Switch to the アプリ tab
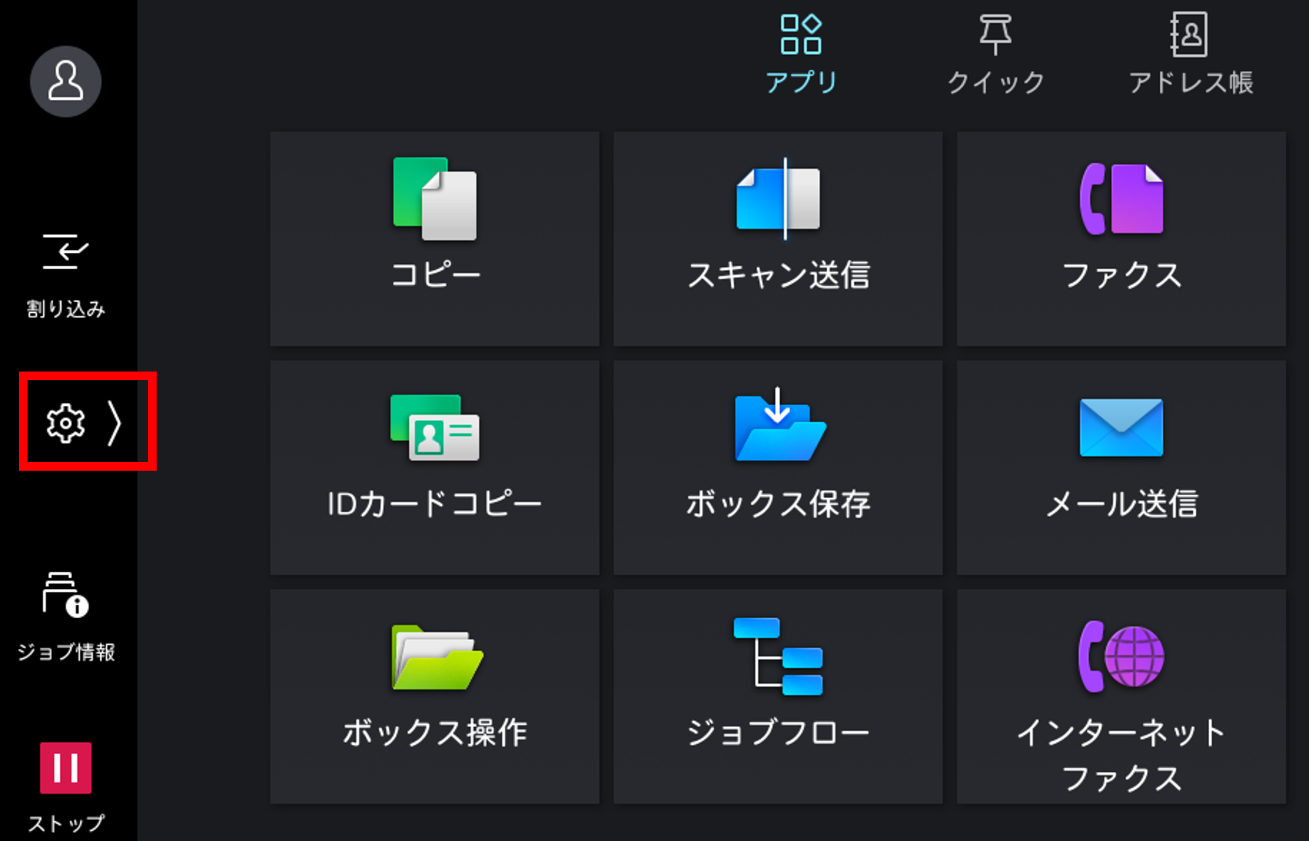The height and width of the screenshot is (841, 1309). (801, 54)
